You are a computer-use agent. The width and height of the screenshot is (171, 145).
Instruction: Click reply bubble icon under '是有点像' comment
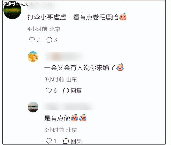tap(66, 141)
